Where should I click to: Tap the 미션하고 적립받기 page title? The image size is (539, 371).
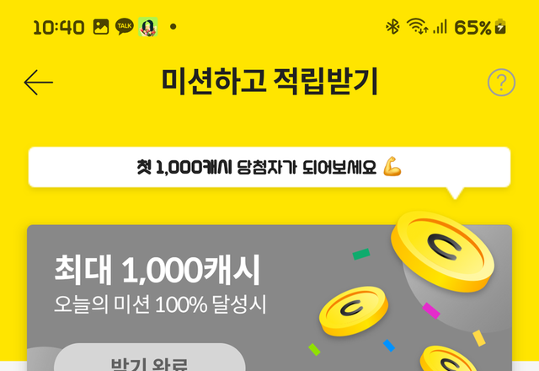point(269,82)
